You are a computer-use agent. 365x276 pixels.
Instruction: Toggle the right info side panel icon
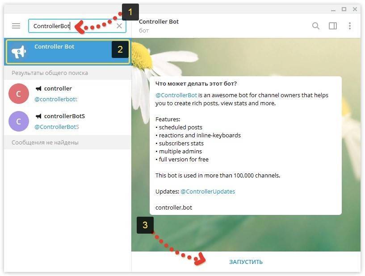click(x=333, y=26)
